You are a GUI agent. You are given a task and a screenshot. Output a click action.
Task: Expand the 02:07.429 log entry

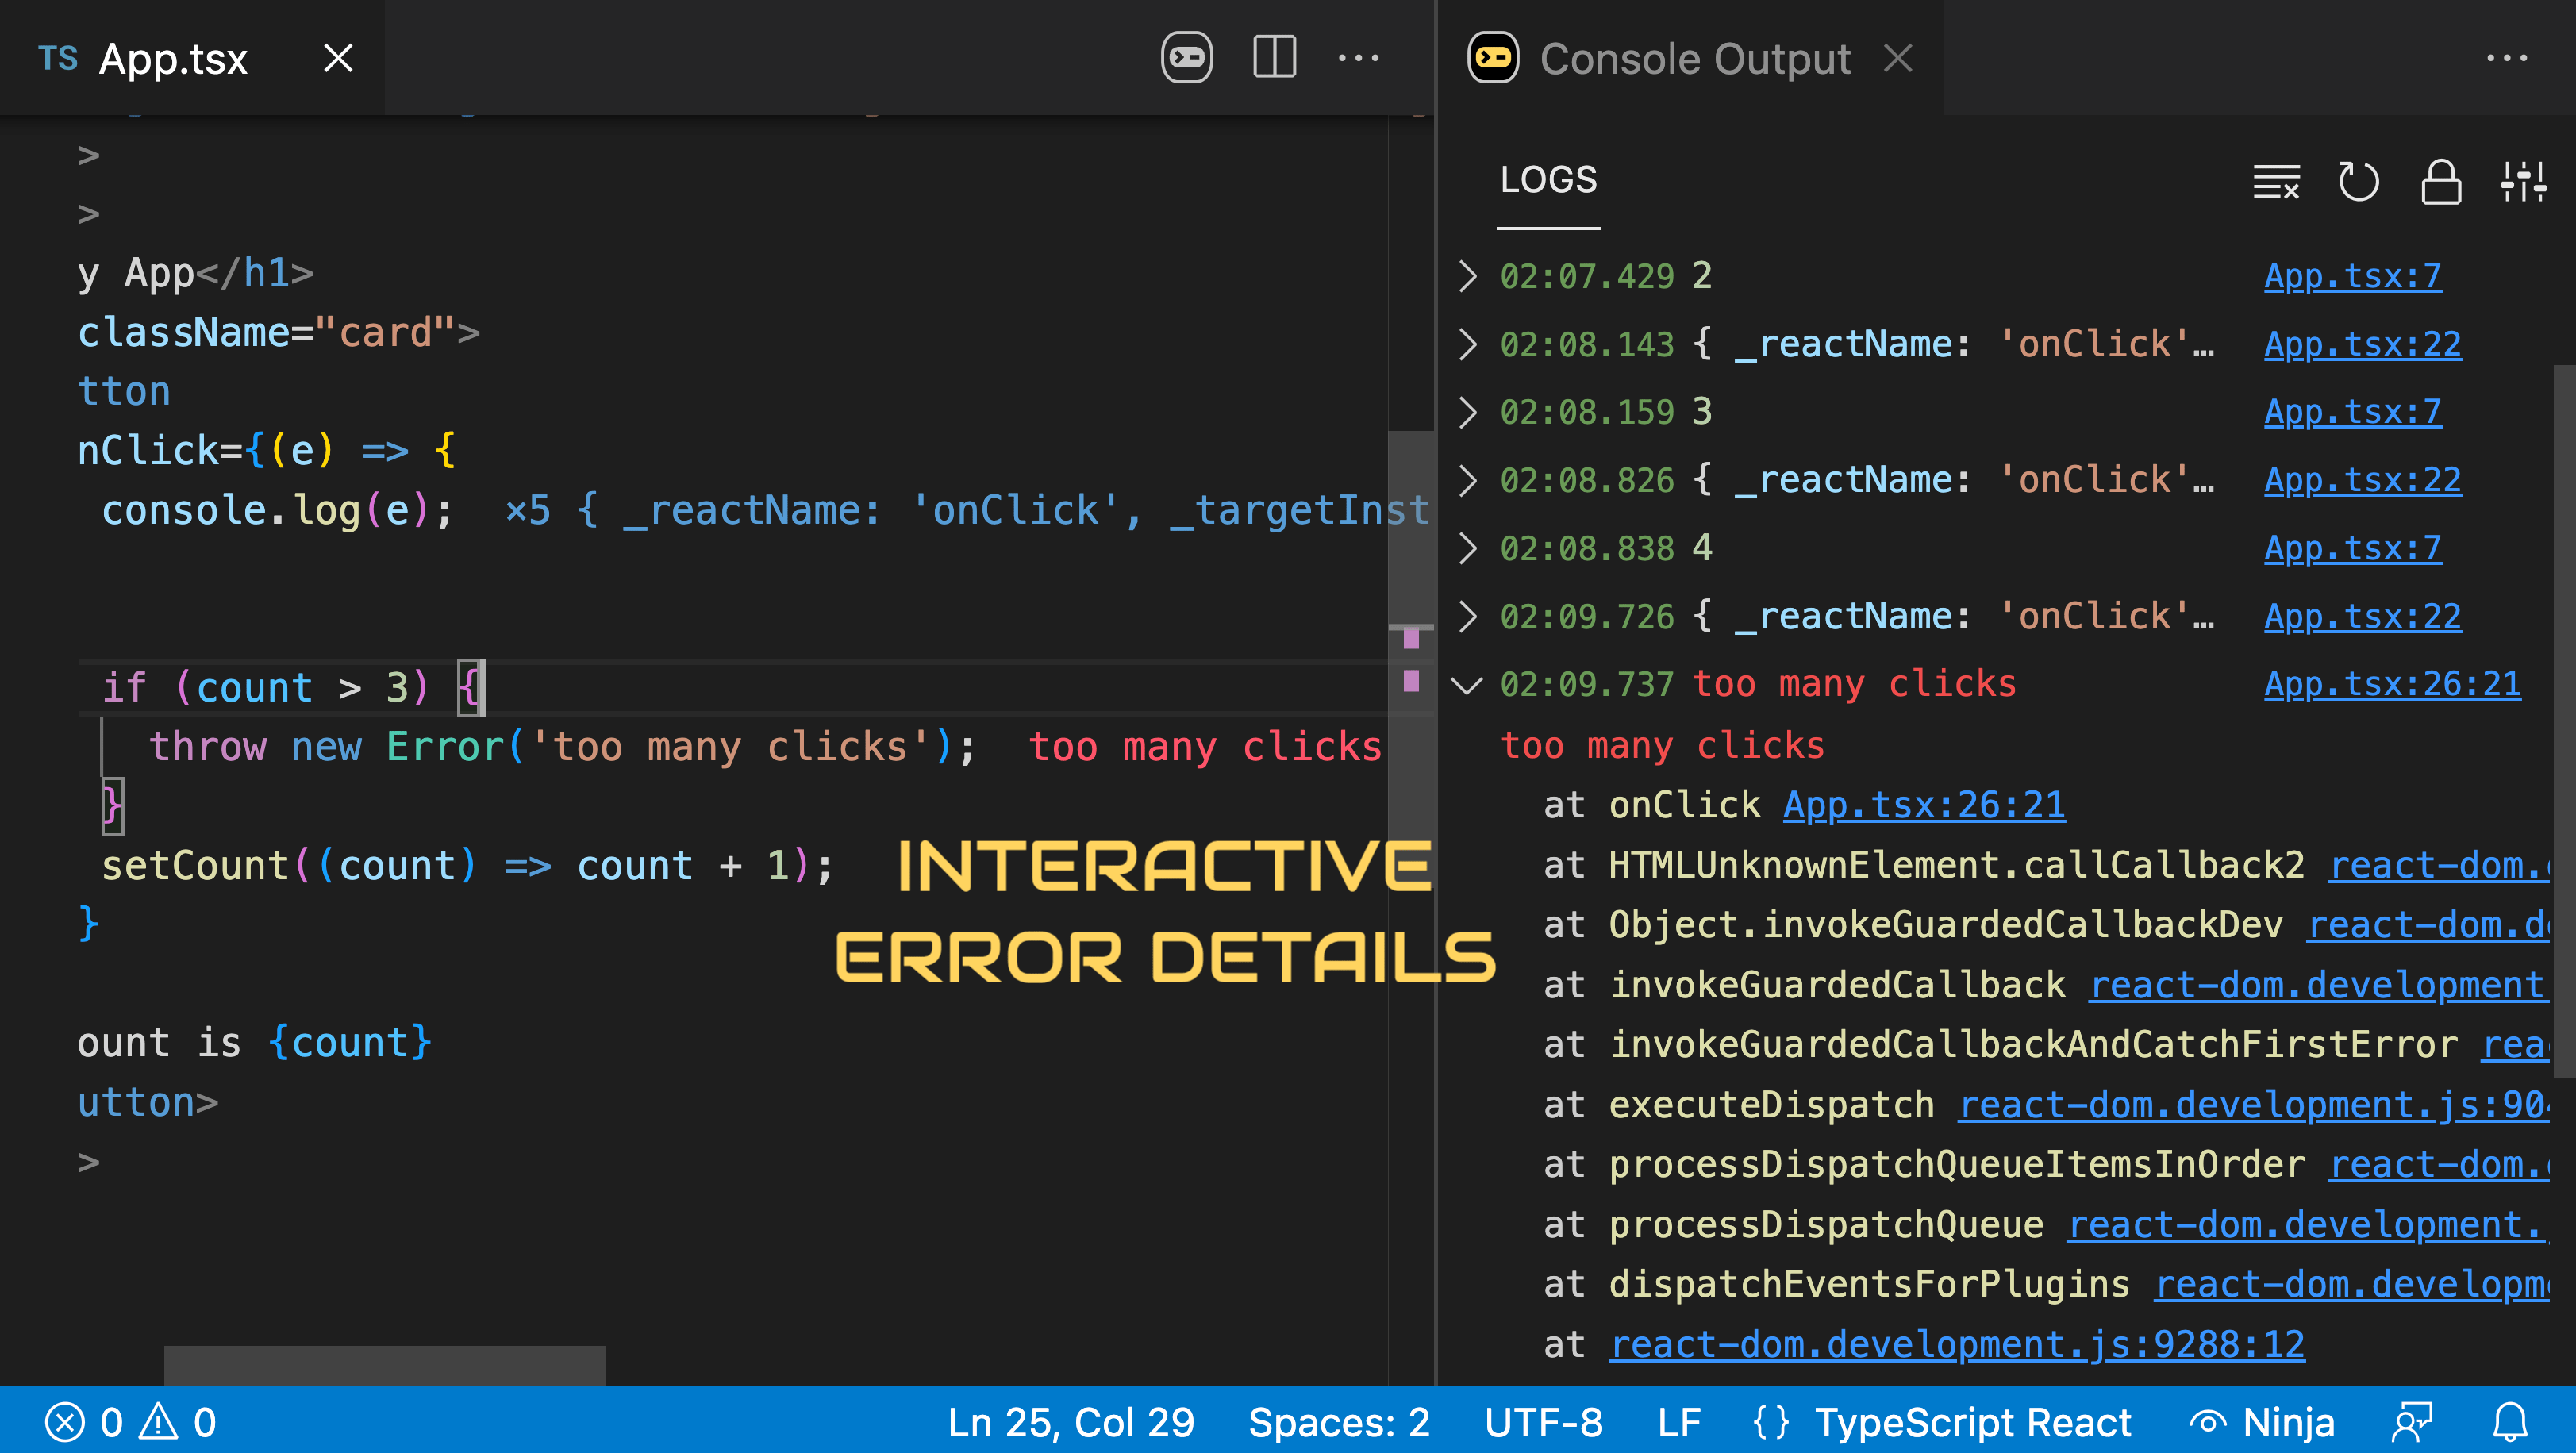1467,275
